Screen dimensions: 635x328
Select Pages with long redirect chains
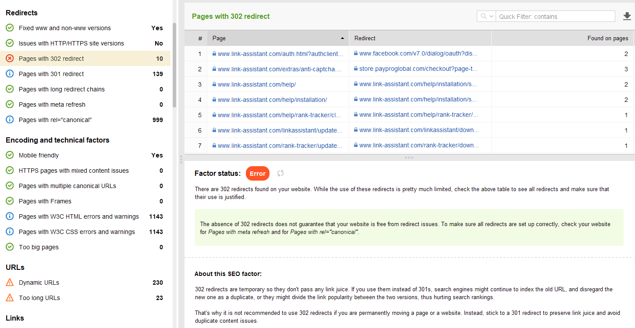click(62, 89)
